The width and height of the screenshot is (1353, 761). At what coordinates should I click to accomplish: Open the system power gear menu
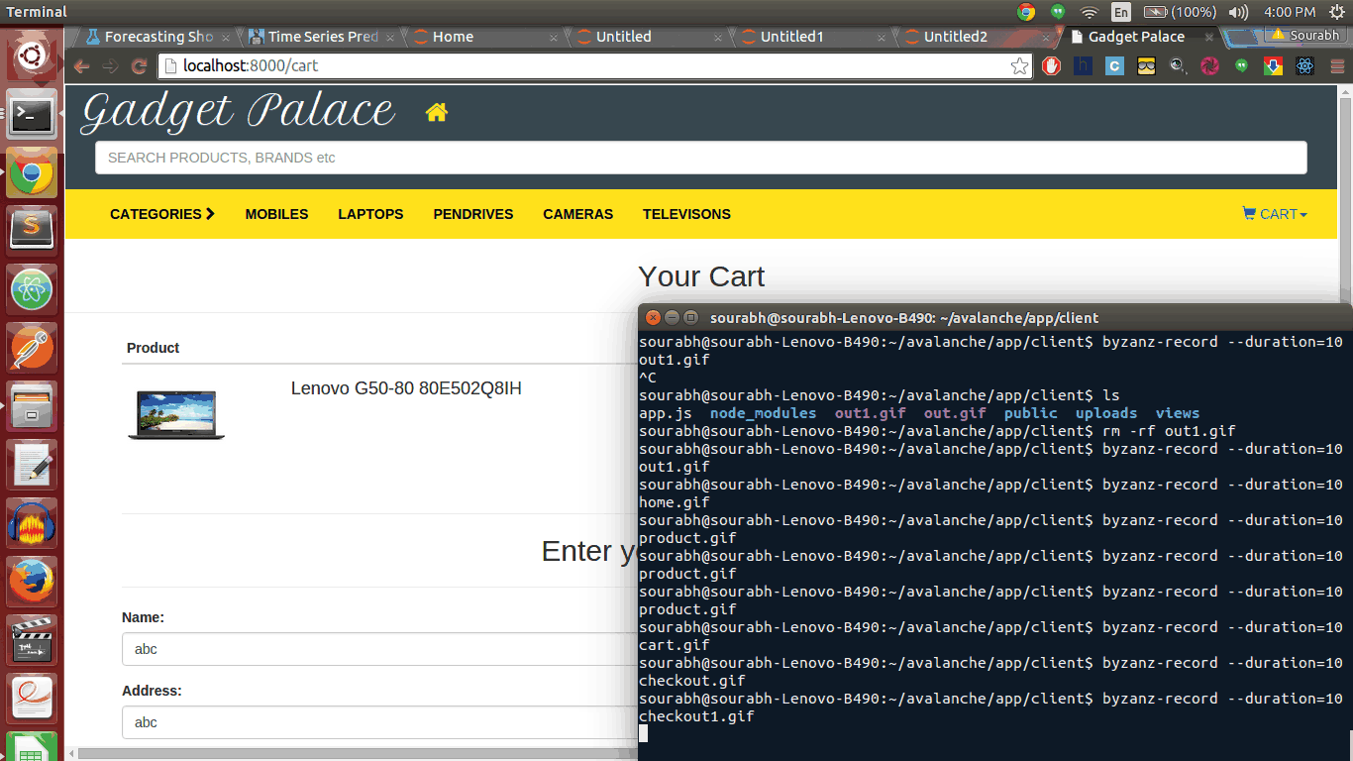(x=1337, y=12)
